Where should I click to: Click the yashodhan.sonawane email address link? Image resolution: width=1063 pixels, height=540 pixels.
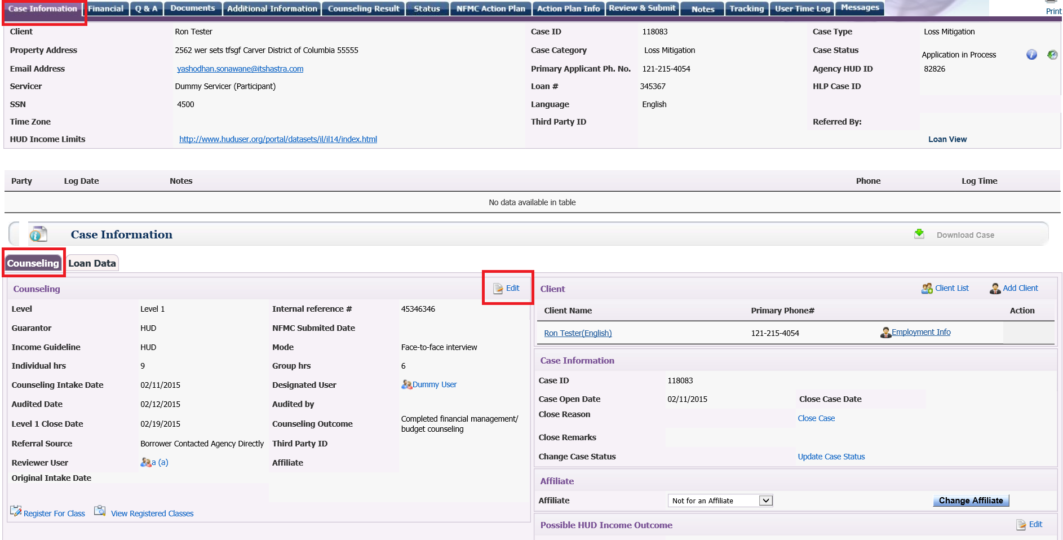240,69
